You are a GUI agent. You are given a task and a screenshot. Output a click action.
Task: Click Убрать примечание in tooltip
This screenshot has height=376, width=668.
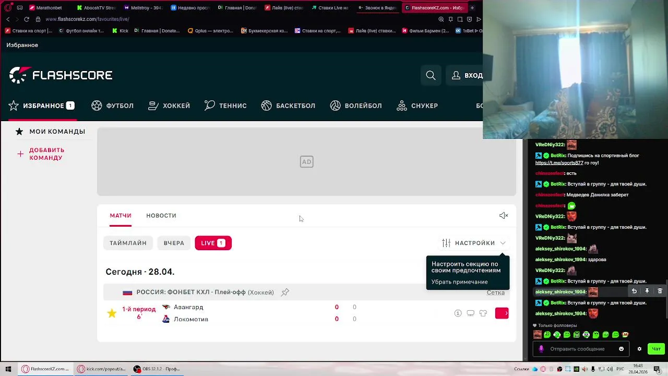(459, 282)
